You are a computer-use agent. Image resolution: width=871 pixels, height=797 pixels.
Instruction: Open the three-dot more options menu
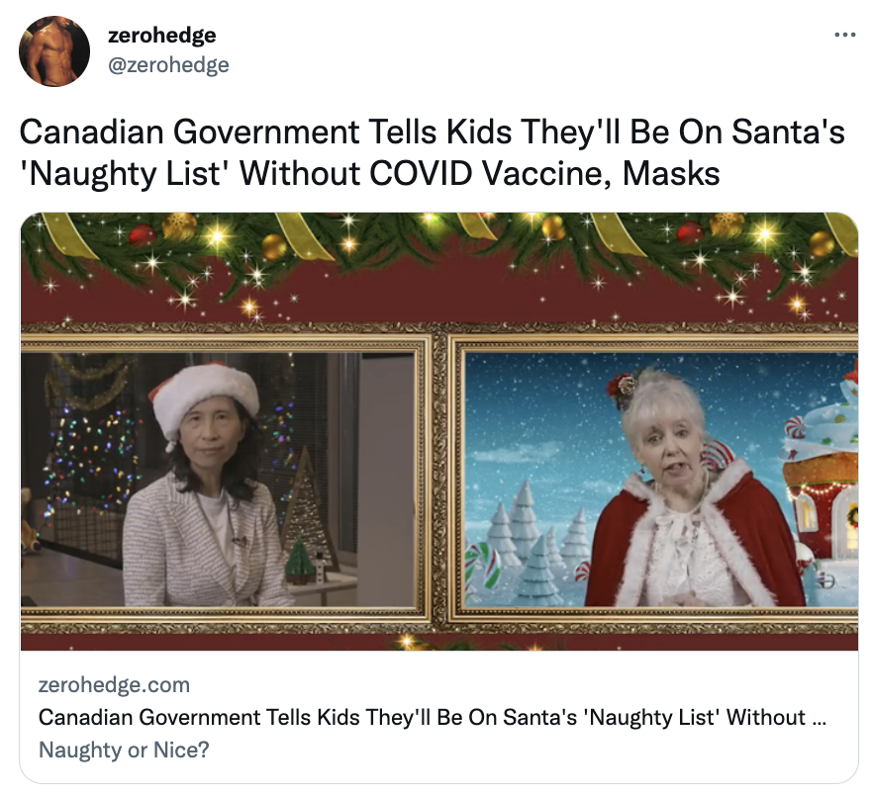[x=845, y=35]
